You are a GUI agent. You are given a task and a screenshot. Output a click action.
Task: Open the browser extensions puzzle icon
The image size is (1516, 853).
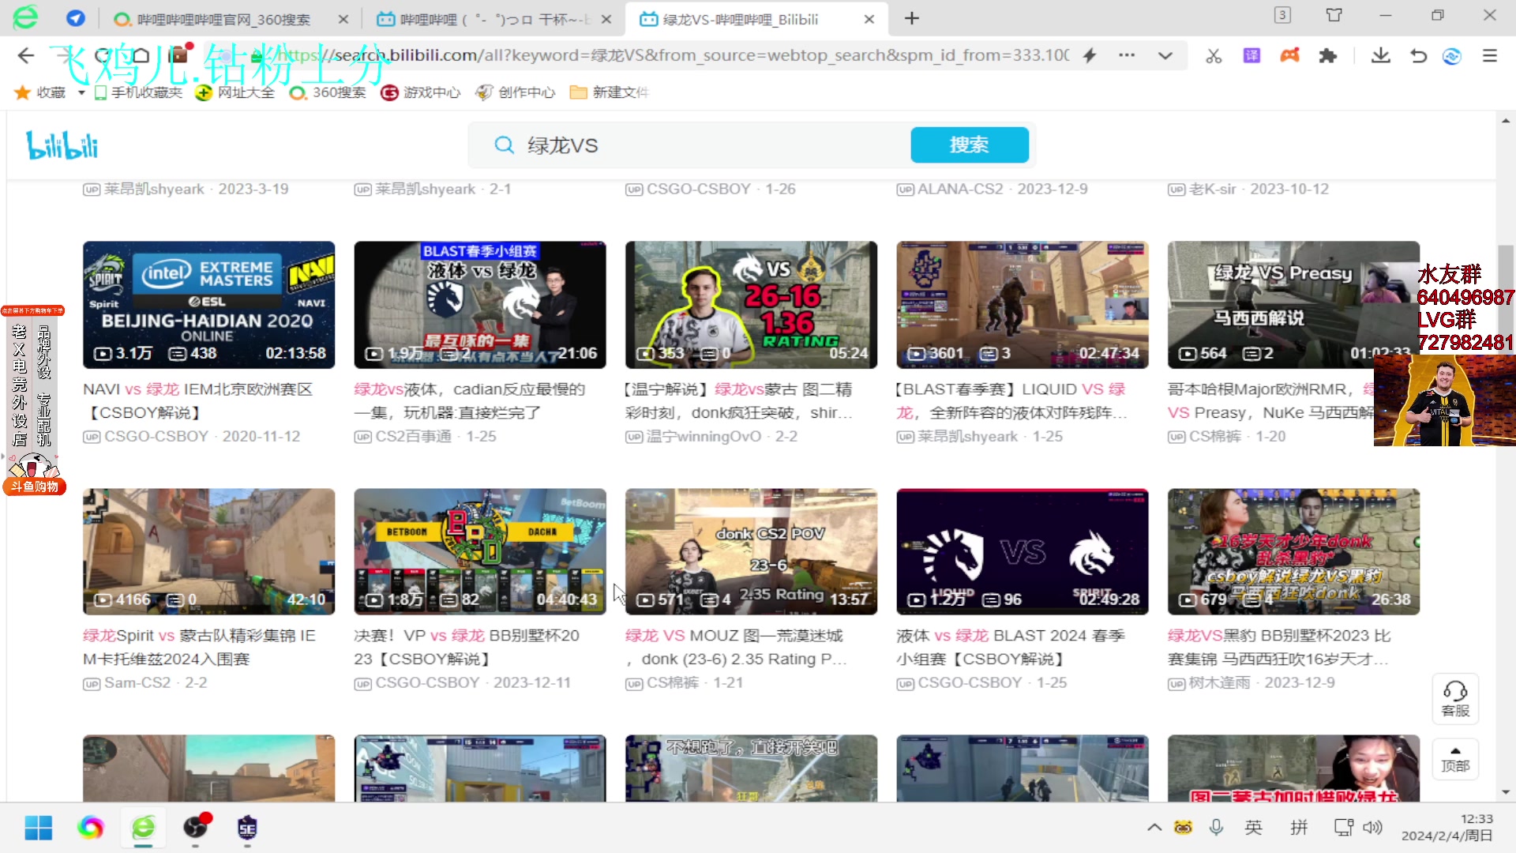point(1329,55)
